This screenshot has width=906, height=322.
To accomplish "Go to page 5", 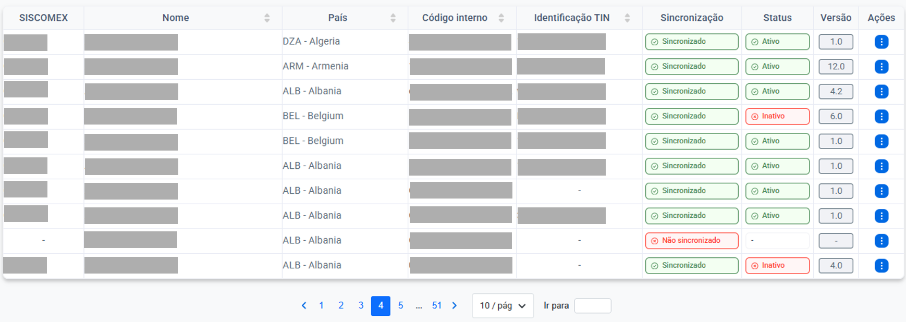I will [x=401, y=306].
